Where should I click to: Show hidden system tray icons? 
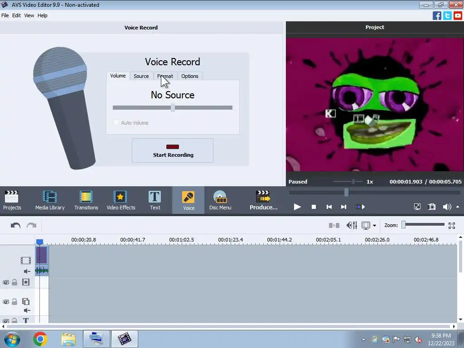pyautogui.click(x=363, y=339)
